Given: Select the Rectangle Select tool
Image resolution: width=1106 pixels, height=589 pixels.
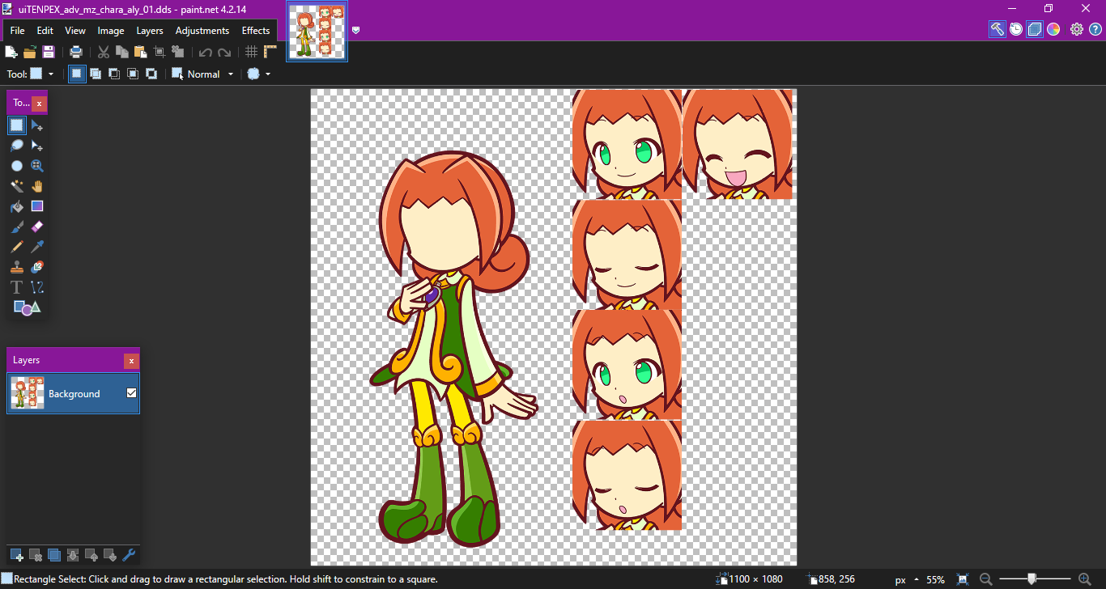Looking at the screenshot, I should click(x=17, y=125).
